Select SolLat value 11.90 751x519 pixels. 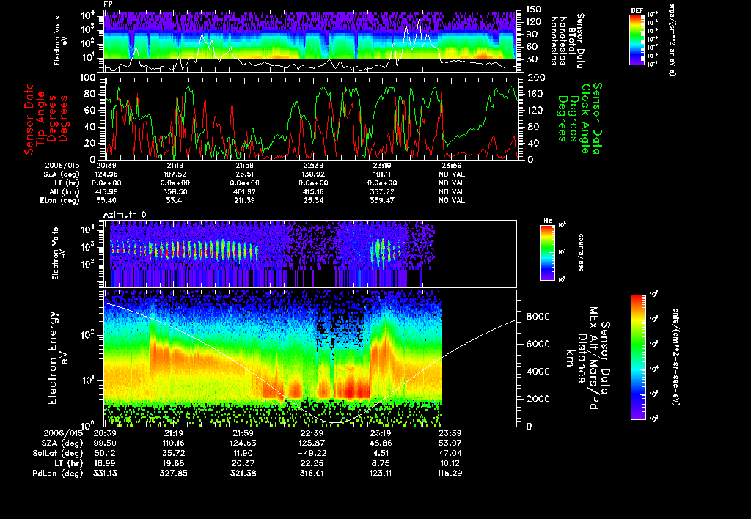pyautogui.click(x=243, y=454)
